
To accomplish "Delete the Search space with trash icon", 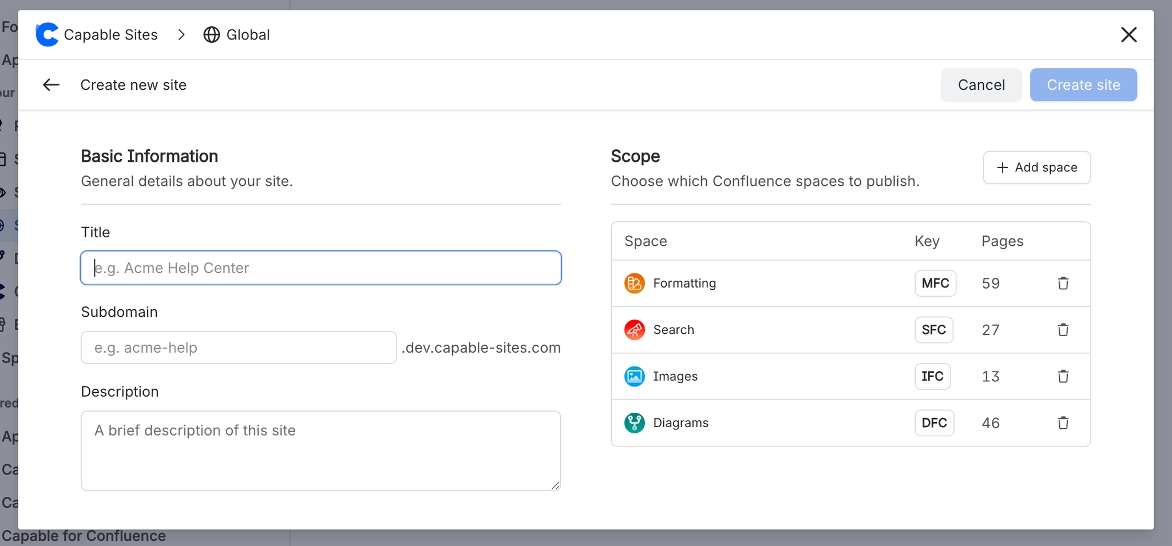I will pyautogui.click(x=1063, y=330).
